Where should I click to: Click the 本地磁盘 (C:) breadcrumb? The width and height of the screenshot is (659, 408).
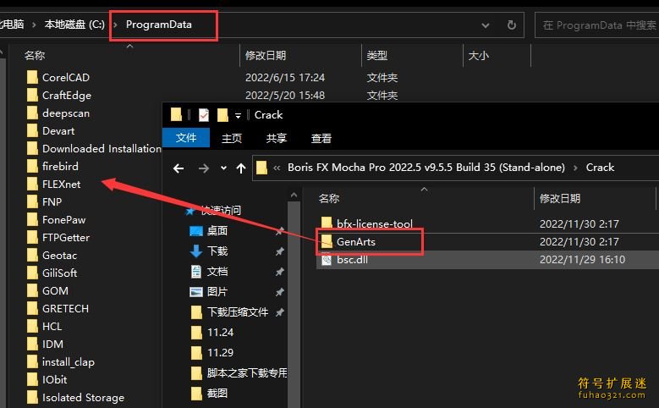click(74, 25)
